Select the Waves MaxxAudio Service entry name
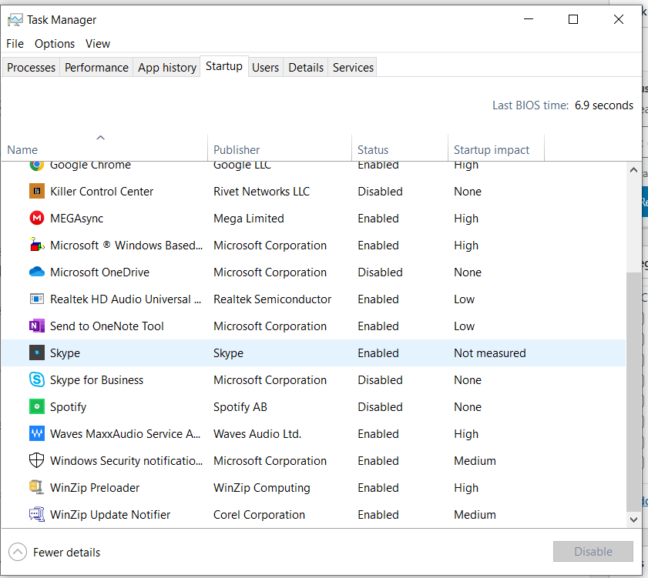Viewport: 648px width, 578px height. (x=126, y=434)
